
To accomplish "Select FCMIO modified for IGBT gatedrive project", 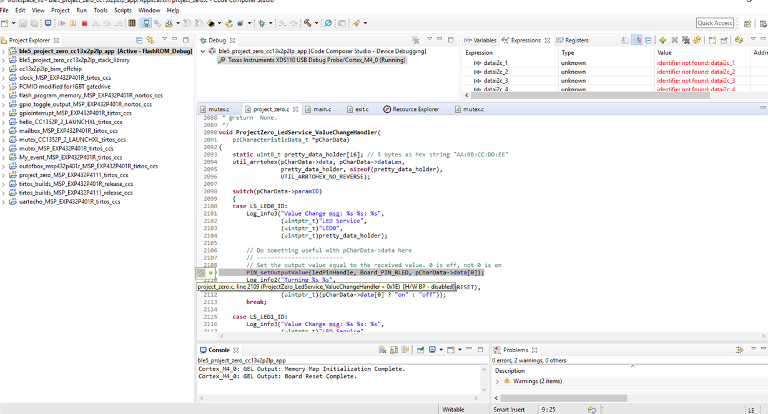I will [x=65, y=87].
